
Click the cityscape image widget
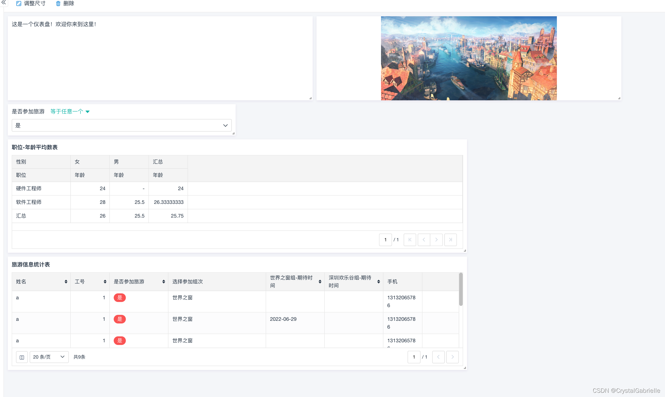pyautogui.click(x=469, y=58)
